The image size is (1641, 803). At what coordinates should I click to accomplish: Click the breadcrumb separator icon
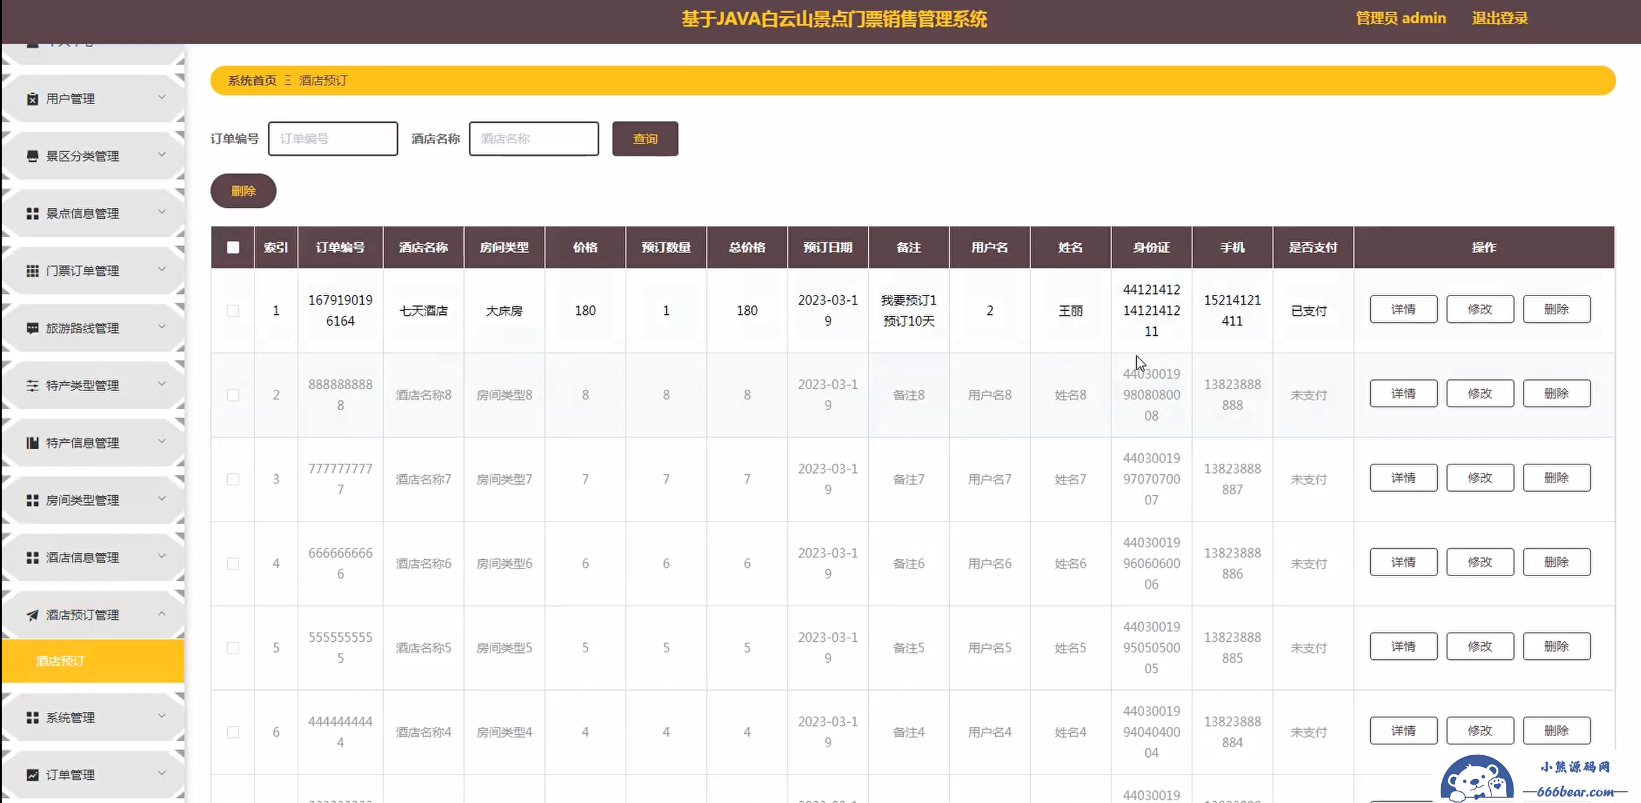click(288, 80)
